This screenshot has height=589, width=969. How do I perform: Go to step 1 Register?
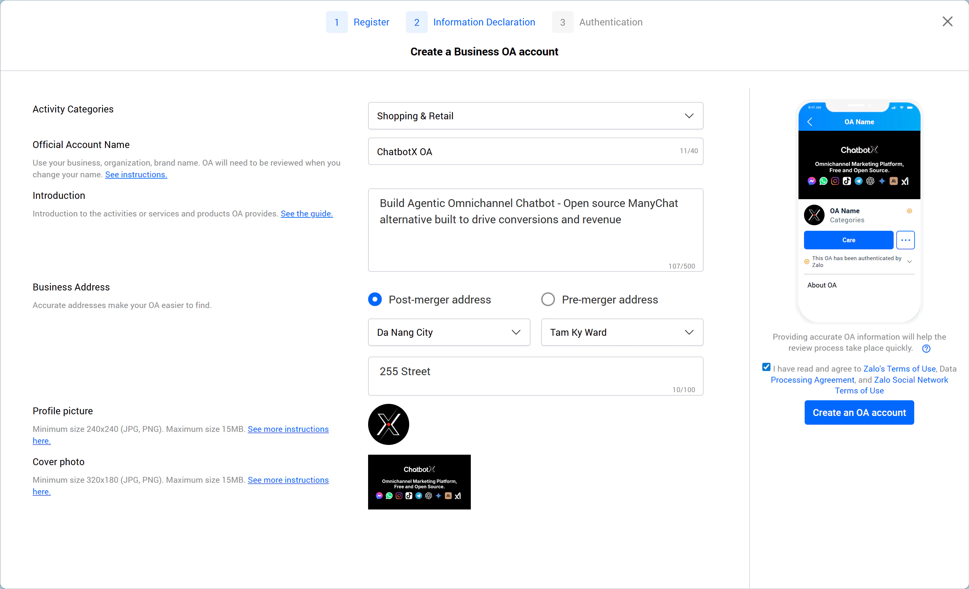click(358, 22)
